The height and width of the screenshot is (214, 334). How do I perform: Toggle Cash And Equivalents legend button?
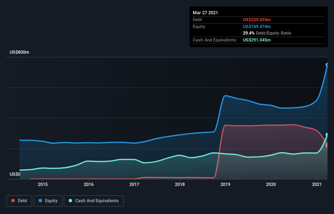[x=94, y=201]
